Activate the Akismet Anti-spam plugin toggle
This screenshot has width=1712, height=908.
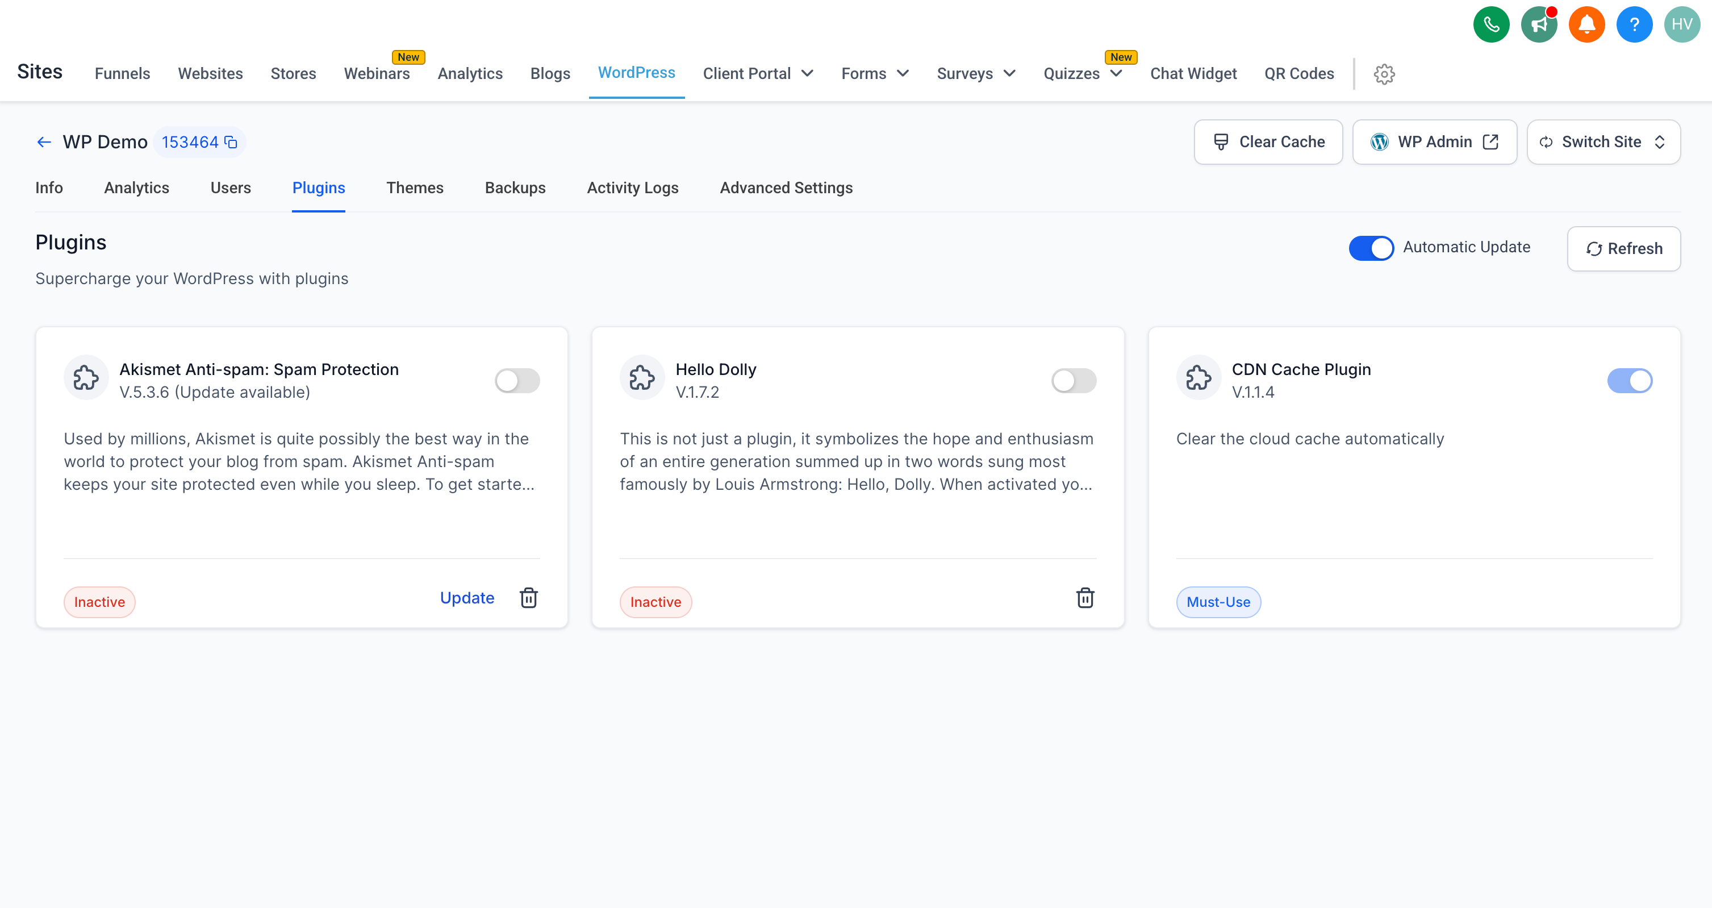click(517, 380)
